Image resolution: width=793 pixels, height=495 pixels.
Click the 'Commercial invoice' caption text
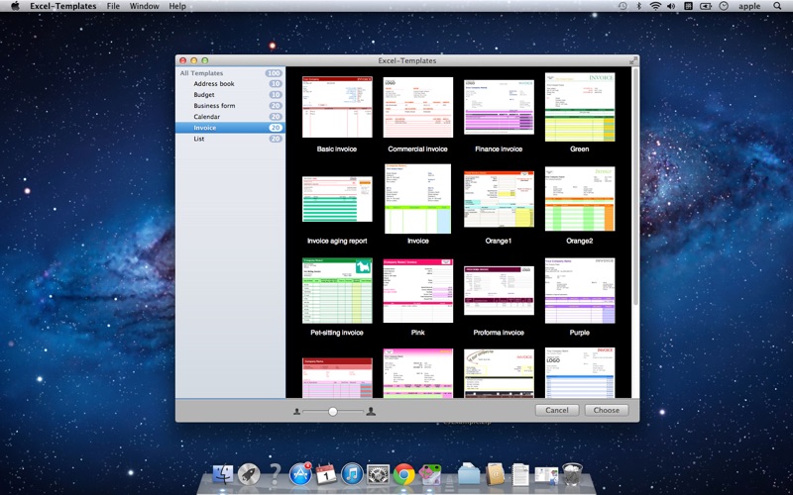coord(417,149)
